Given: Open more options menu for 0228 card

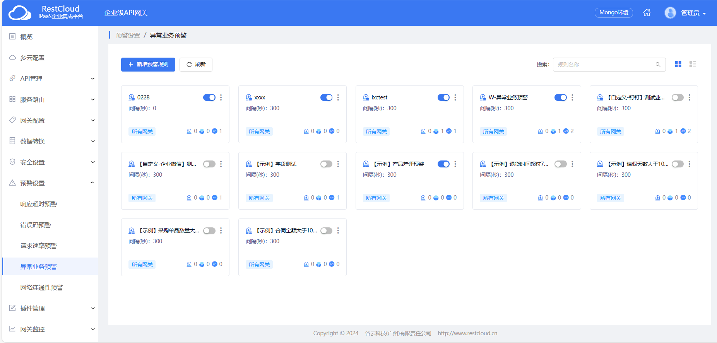Looking at the screenshot, I should coord(221,97).
